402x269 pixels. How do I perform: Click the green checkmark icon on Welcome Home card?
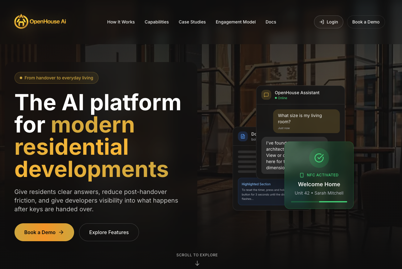[x=319, y=158]
